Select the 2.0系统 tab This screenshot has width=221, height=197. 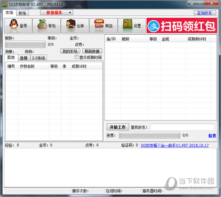38,58
